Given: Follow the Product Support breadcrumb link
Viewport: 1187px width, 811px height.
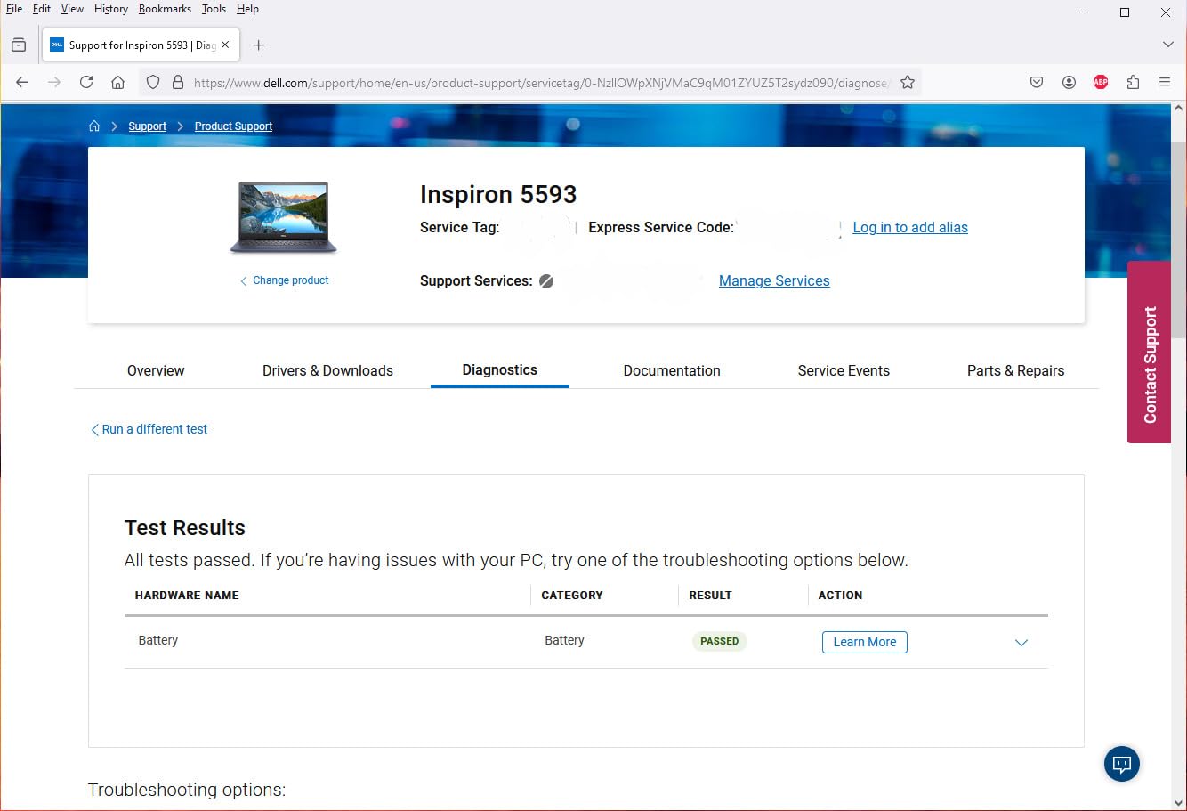Looking at the screenshot, I should point(233,126).
